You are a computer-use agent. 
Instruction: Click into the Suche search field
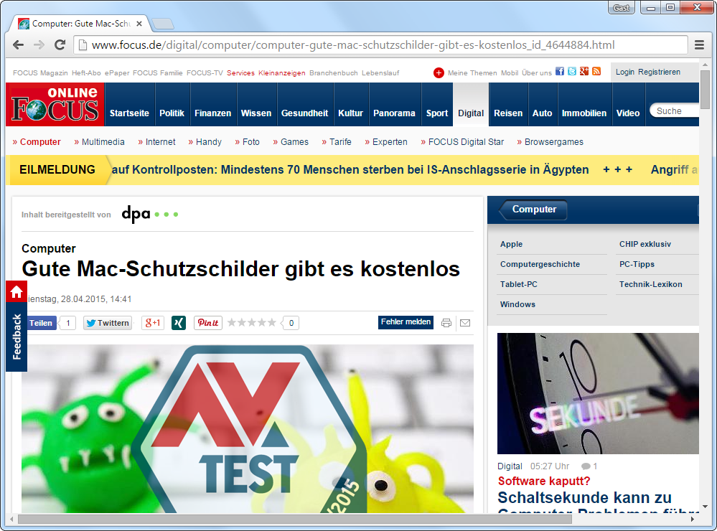pyautogui.click(x=675, y=111)
